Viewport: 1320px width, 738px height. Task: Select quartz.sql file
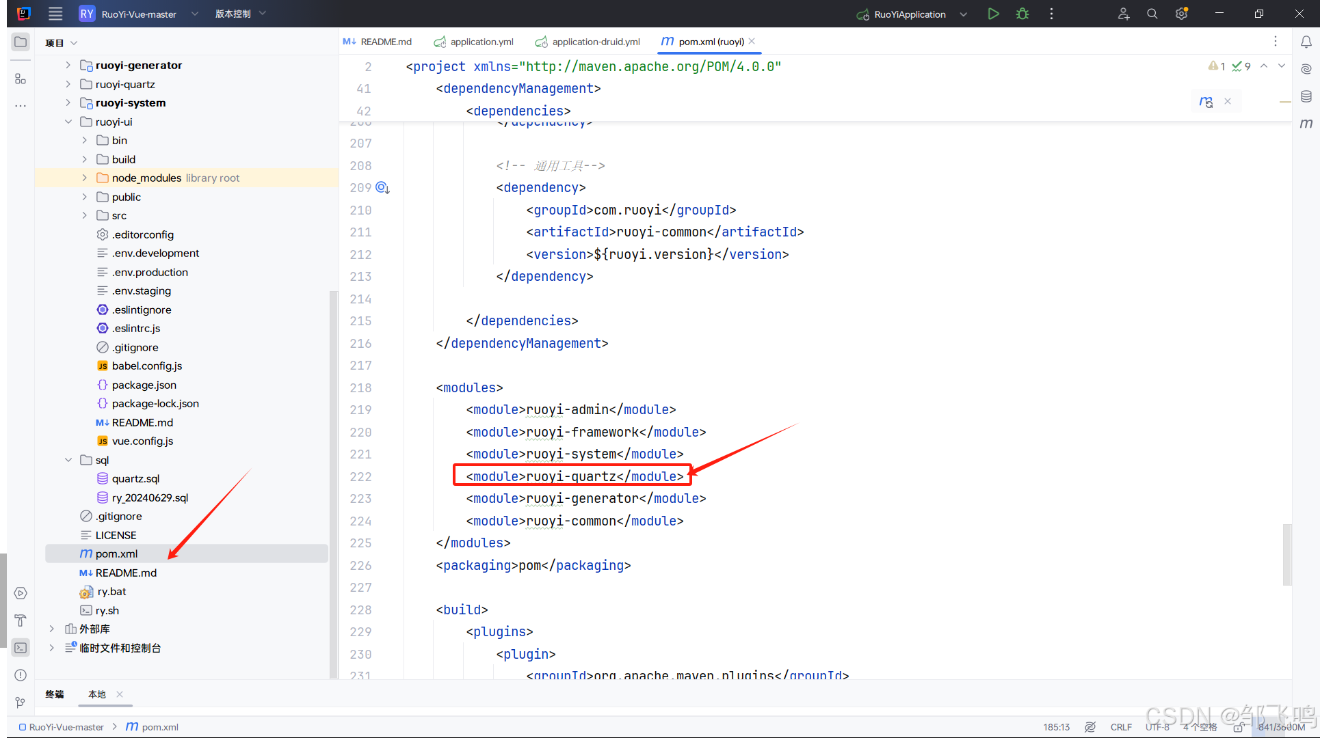(x=135, y=478)
